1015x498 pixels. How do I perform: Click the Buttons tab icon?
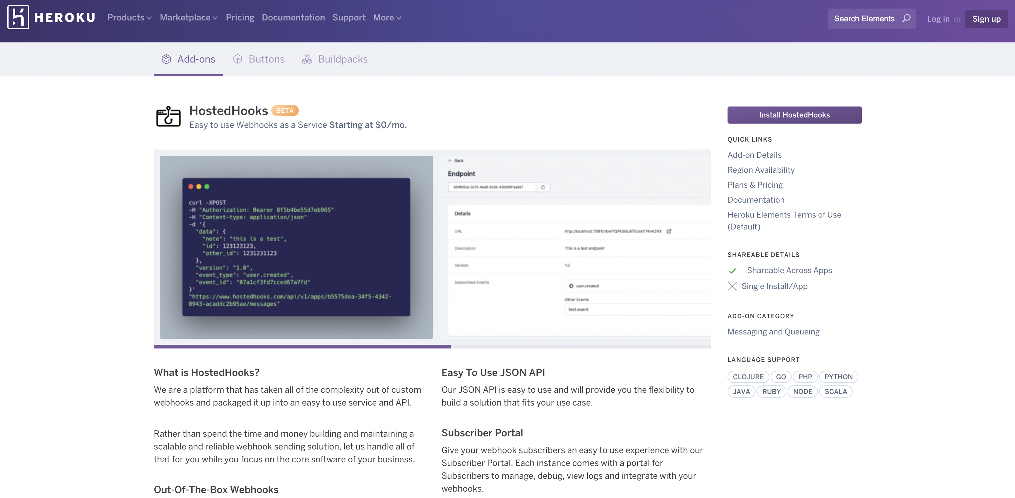tap(238, 59)
